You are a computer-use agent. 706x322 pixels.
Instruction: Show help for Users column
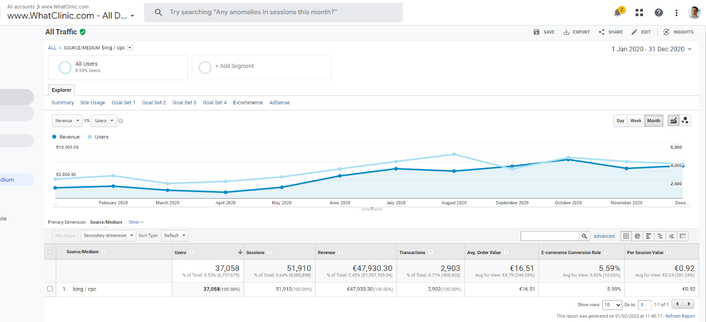pyautogui.click(x=192, y=252)
